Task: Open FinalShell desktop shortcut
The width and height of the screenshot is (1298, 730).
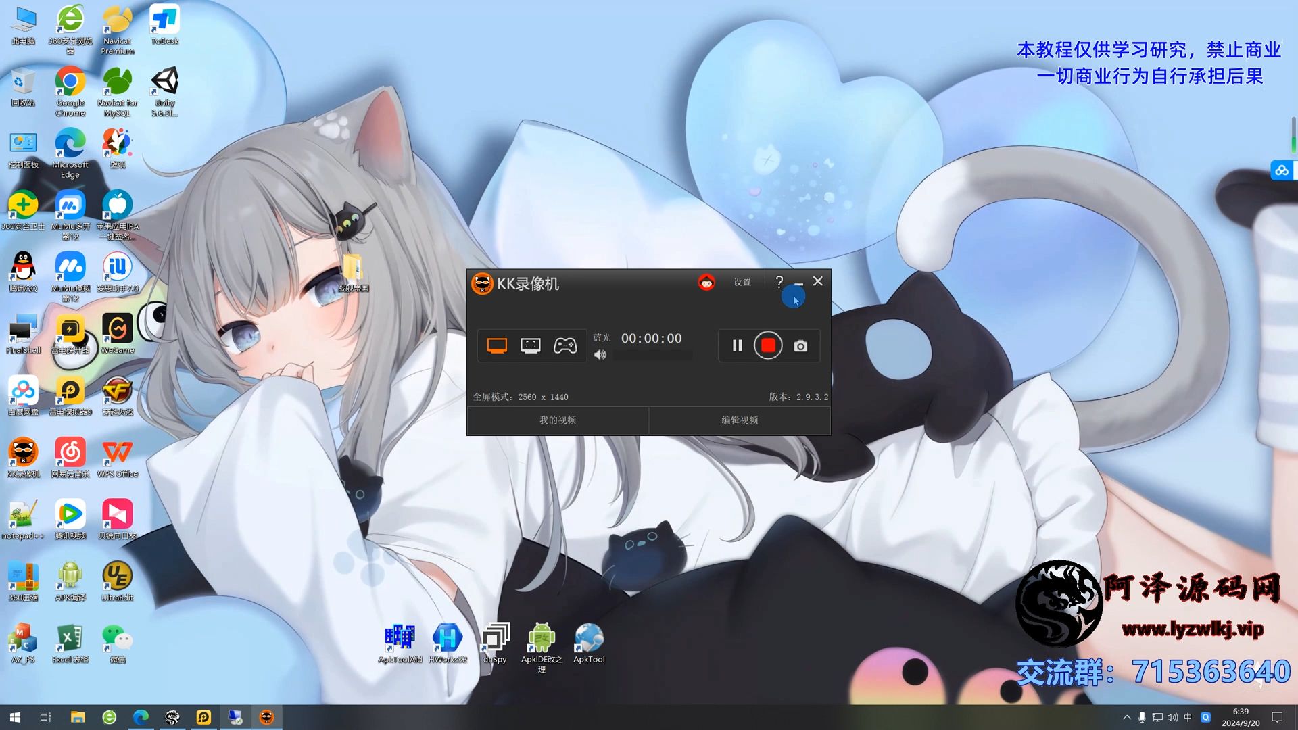Action: click(x=24, y=335)
